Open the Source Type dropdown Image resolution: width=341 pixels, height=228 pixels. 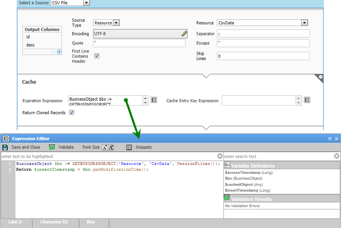click(x=116, y=23)
